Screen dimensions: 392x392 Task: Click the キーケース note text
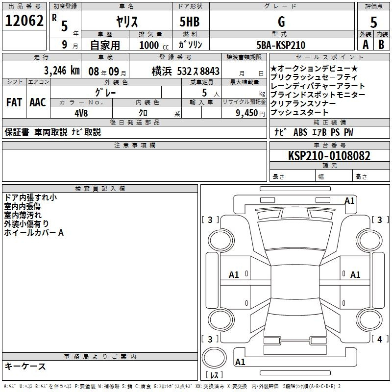pyautogui.click(x=25, y=366)
